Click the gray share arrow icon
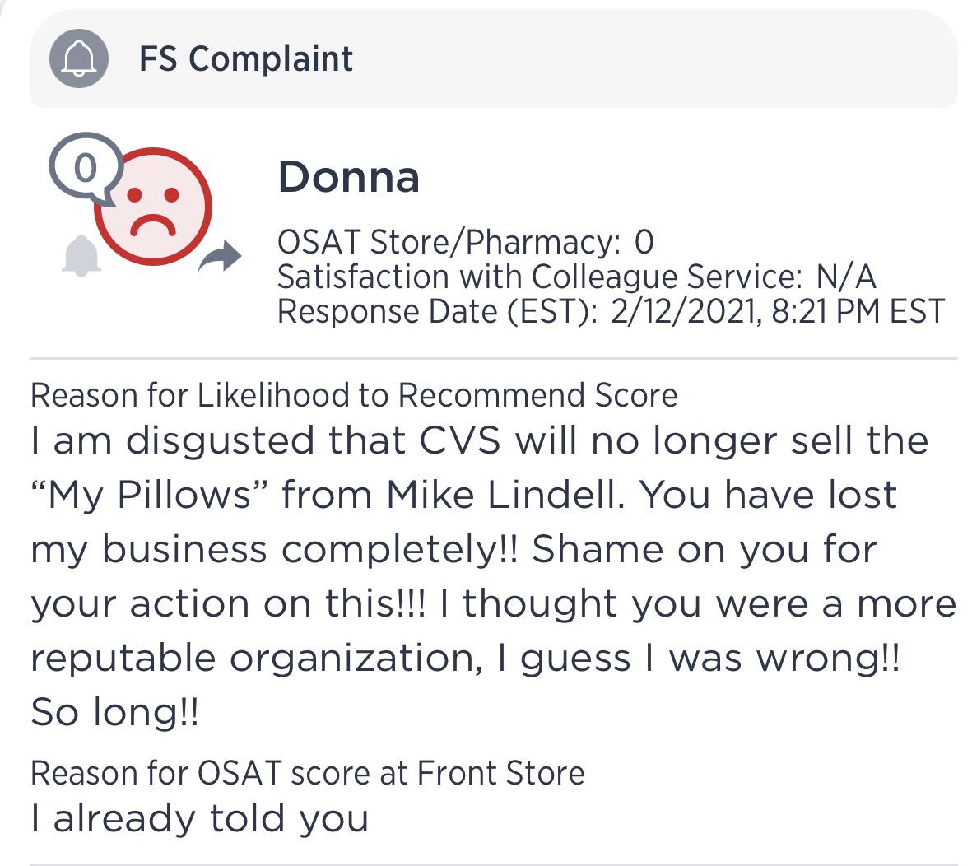 (x=220, y=258)
